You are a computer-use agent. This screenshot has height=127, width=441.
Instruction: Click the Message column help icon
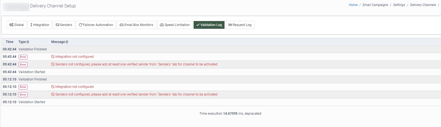point(67,42)
